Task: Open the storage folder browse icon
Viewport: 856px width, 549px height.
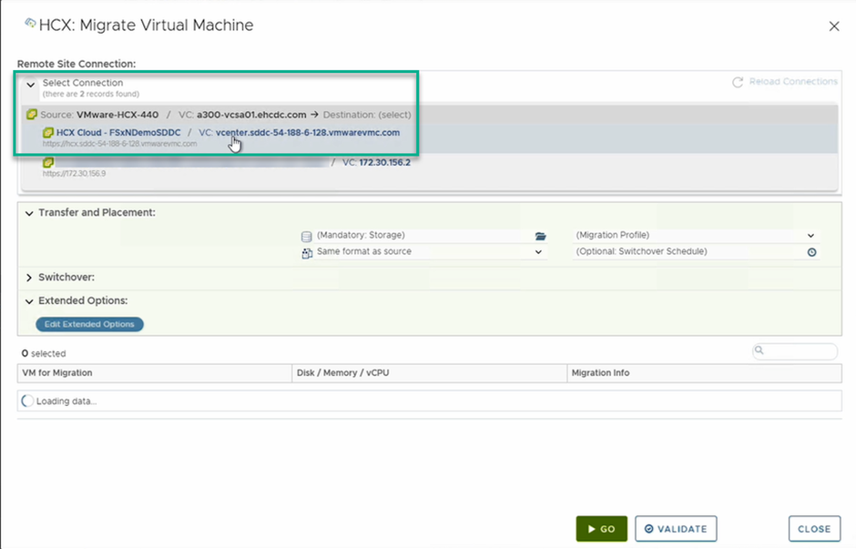Action: point(540,236)
